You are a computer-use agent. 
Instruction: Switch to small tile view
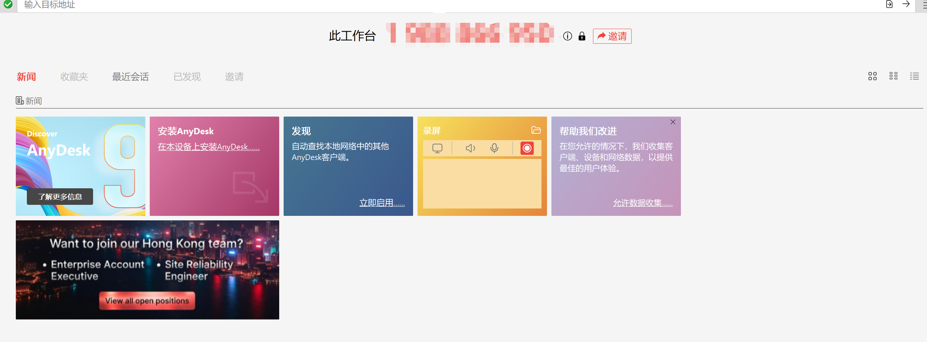[x=894, y=76]
